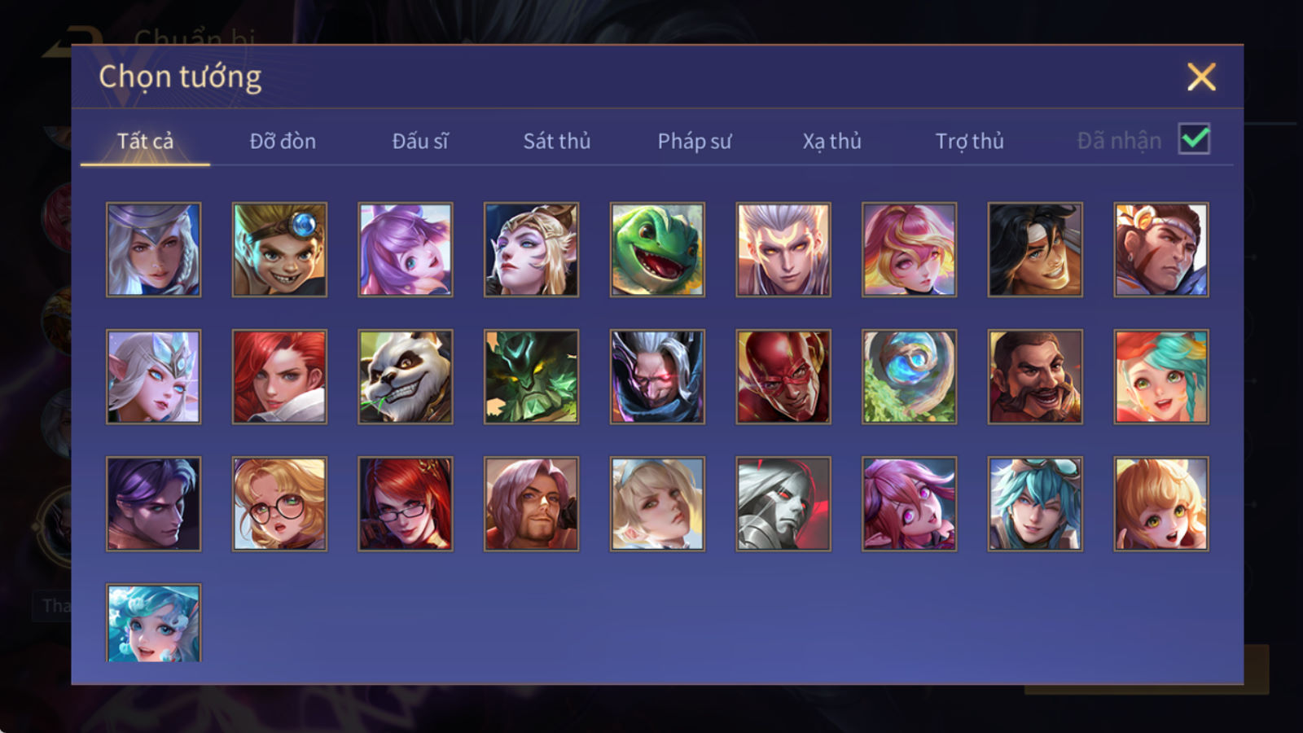Switch to the Xạ thủ tab
Viewport: 1303px width, 733px height.
point(831,141)
